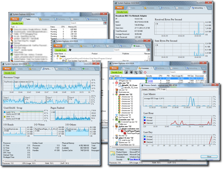The image size is (223, 169).
Task: Collapse the firefox.exe *32 node
Action: coord(113,126)
